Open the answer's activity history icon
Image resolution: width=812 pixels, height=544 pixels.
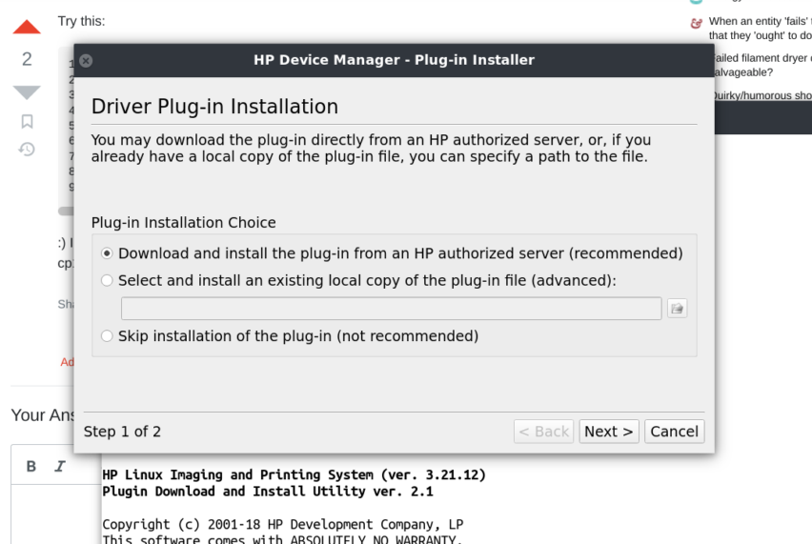click(27, 150)
